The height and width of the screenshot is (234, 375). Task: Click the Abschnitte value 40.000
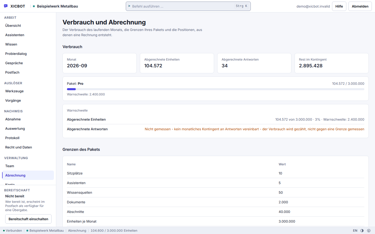(284, 212)
